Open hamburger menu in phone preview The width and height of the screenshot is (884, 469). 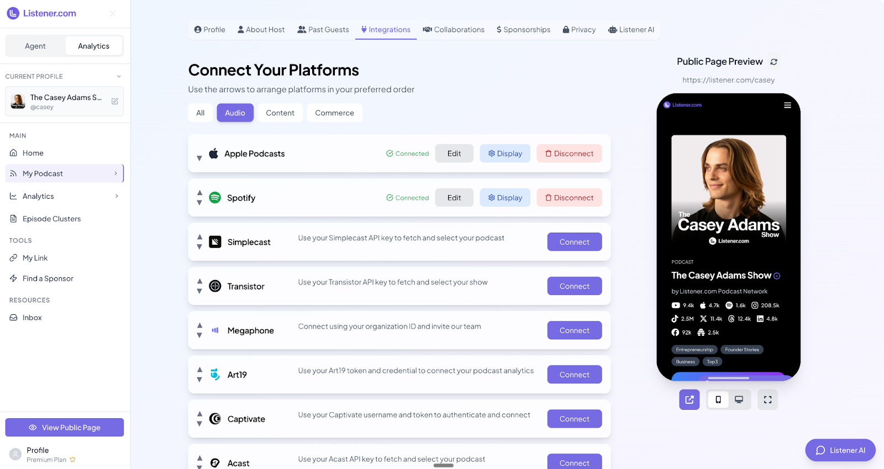pos(787,105)
